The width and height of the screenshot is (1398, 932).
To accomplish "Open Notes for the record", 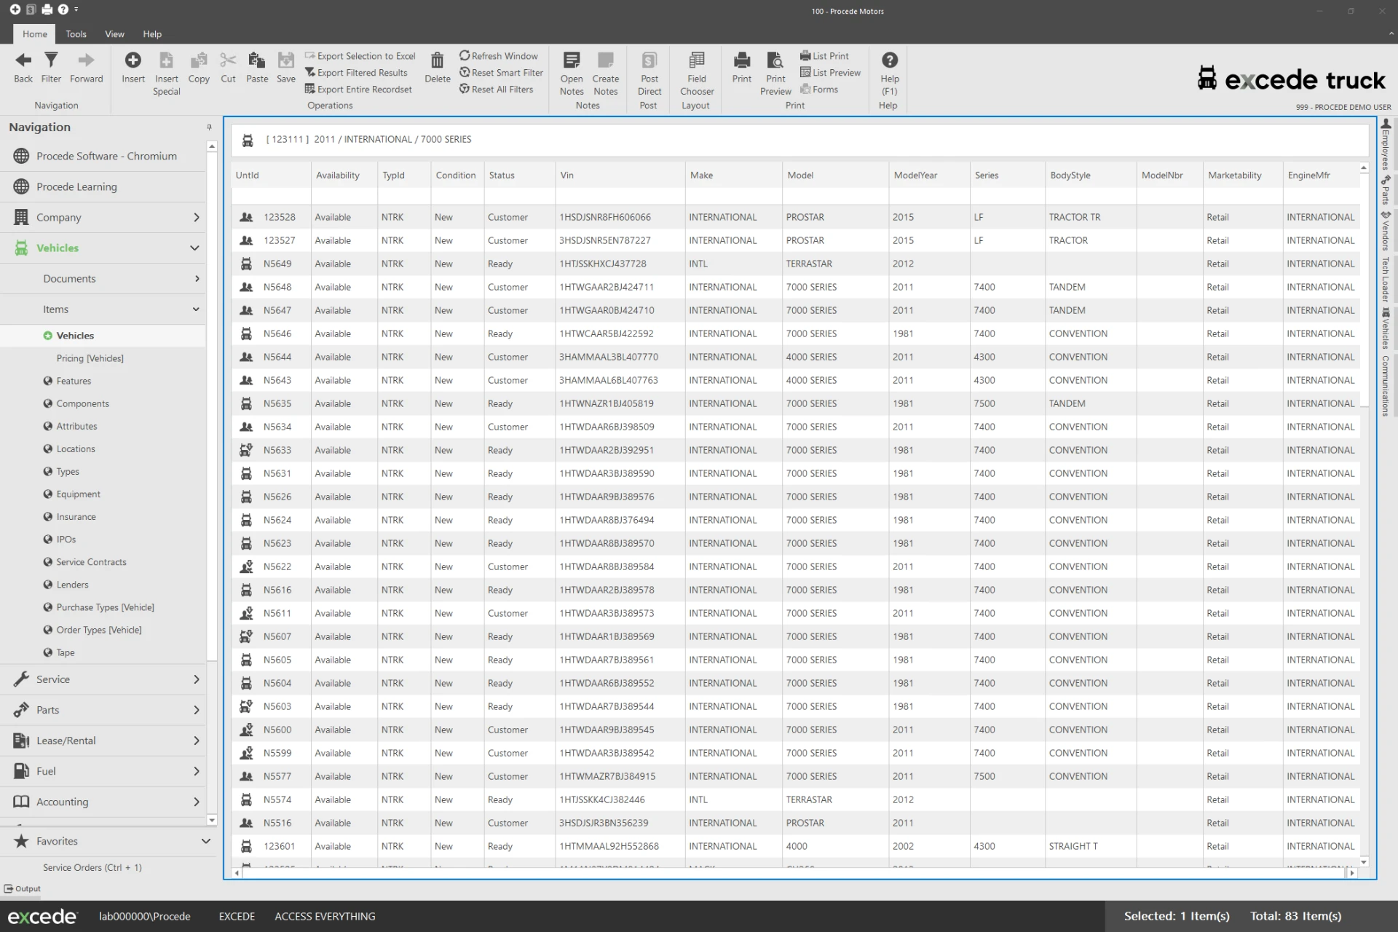I will 572,73.
